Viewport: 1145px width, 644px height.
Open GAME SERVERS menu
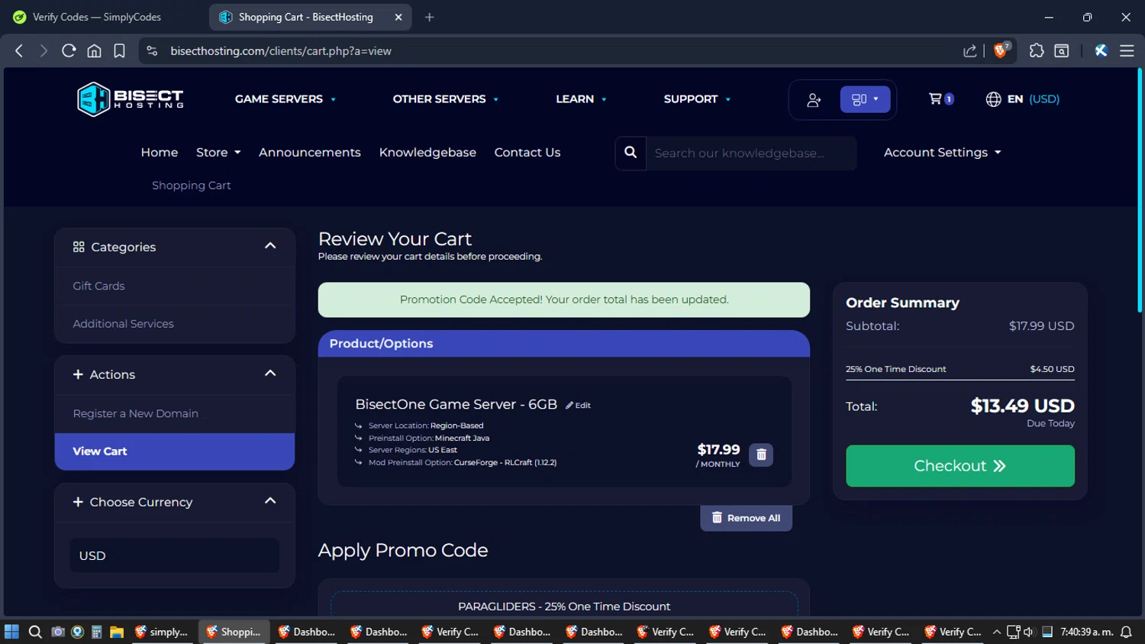click(x=285, y=99)
